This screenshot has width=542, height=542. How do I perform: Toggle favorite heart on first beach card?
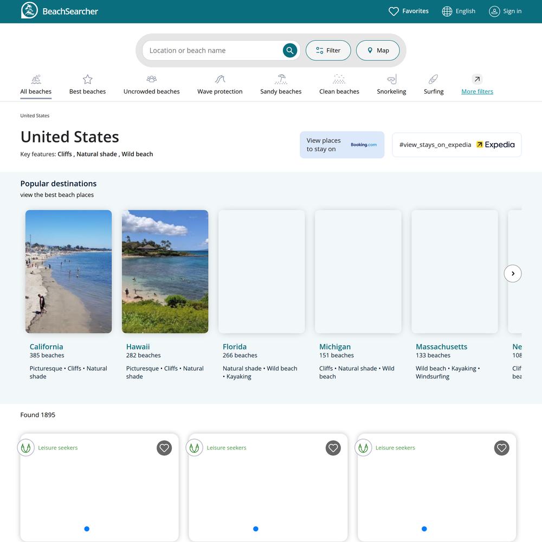click(164, 448)
